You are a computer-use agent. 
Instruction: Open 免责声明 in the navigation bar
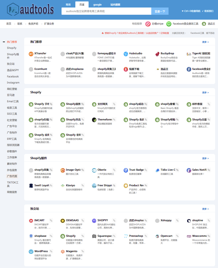tap(33, 24)
